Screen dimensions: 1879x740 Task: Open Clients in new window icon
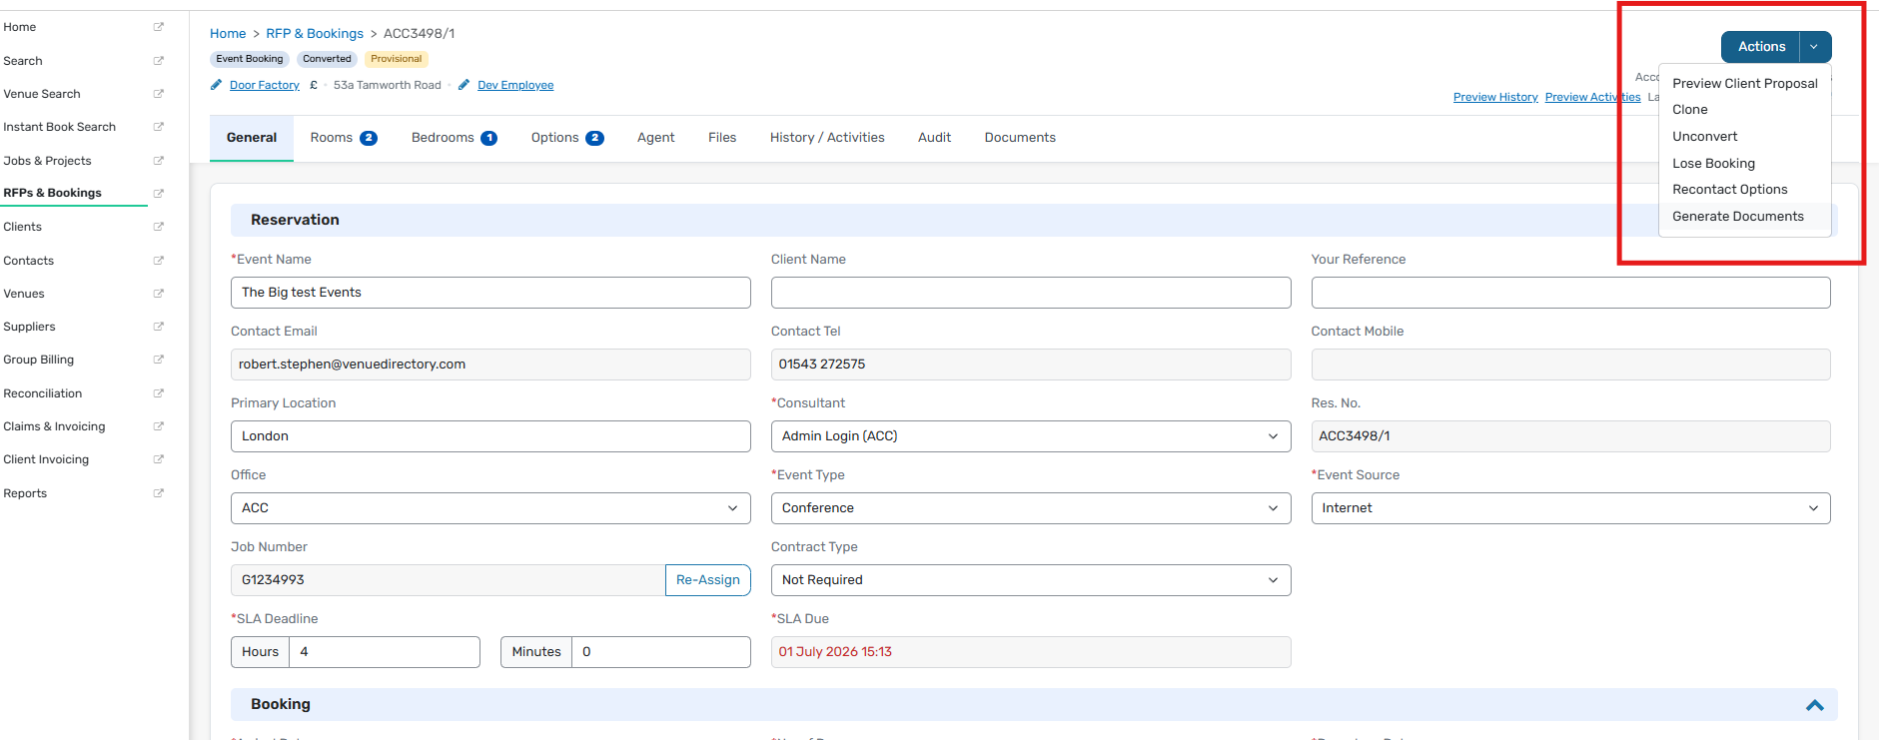pos(158,227)
